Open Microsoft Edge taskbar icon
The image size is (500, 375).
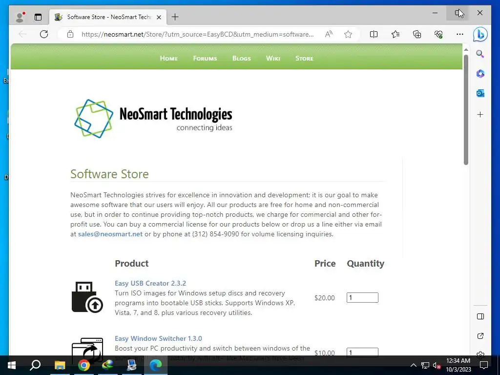pos(156,365)
